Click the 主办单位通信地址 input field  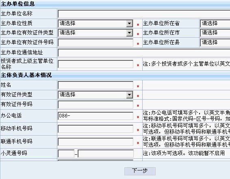pyautogui.click(x=144, y=53)
